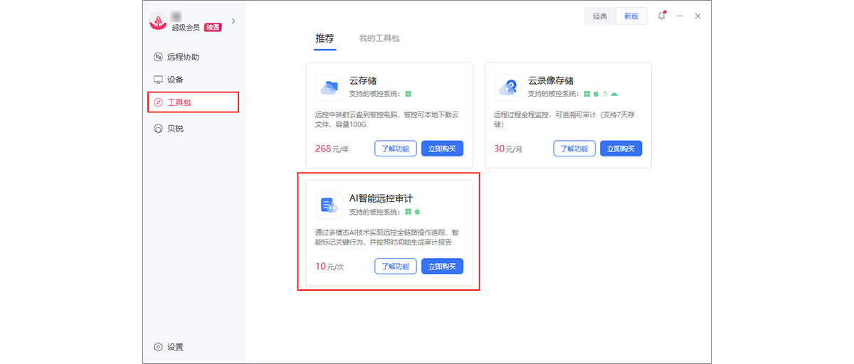Click the 30元/月 price
This screenshot has height=364, width=854.
click(x=508, y=149)
